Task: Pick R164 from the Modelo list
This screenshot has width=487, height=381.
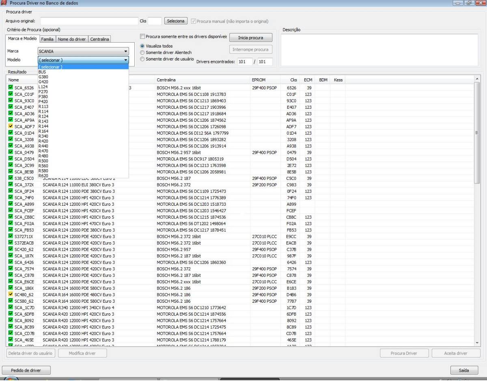Action: click(x=83, y=131)
